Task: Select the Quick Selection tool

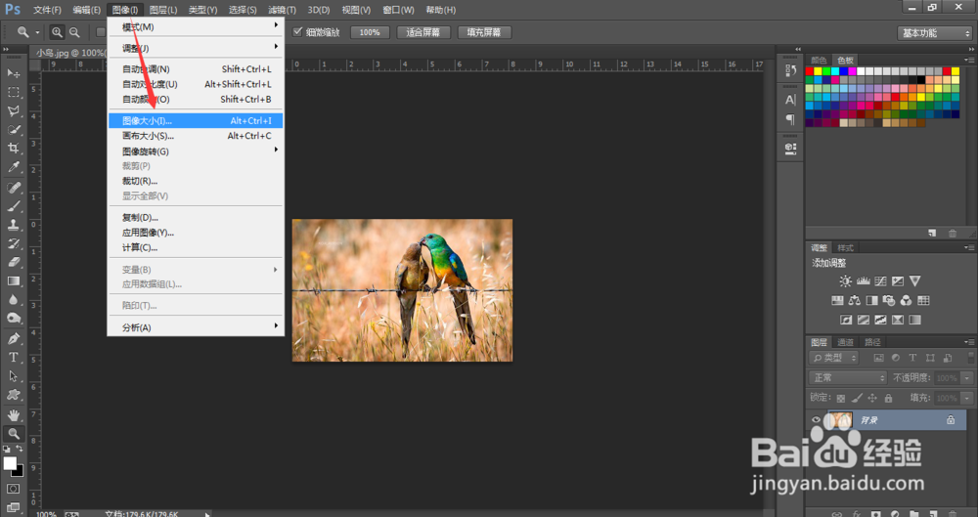Action: tap(13, 130)
